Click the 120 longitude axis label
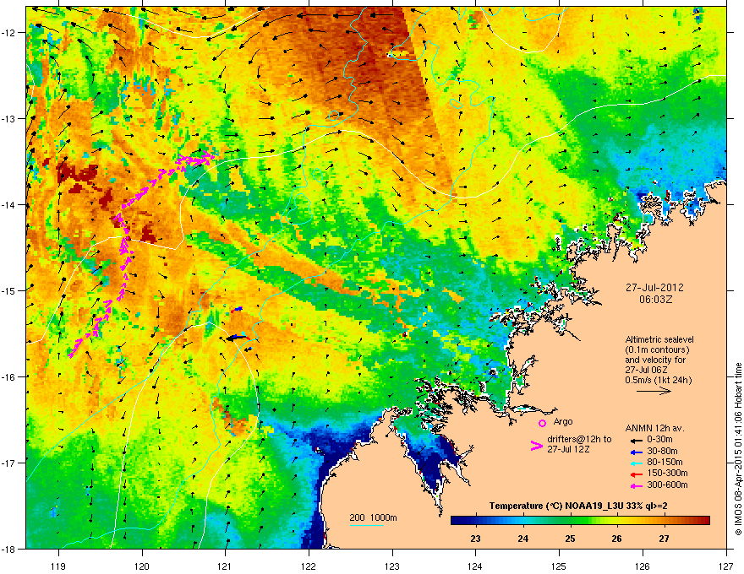The width and height of the screenshot is (744, 574). point(142,566)
